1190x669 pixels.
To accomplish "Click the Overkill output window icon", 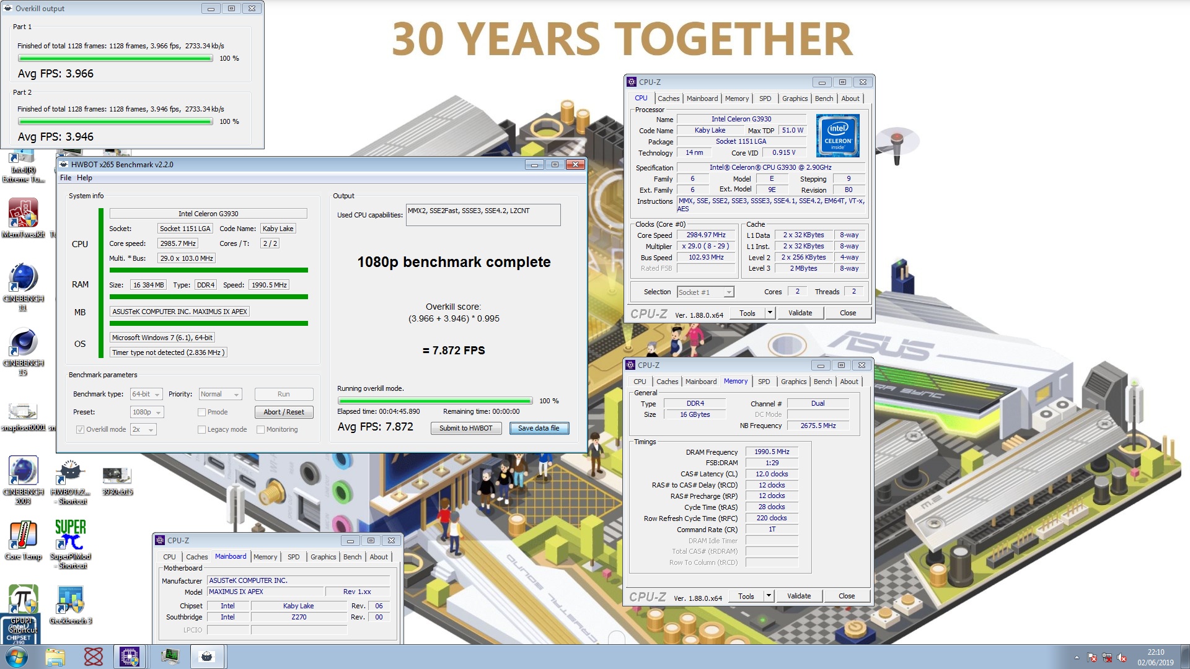I will coord(8,9).
